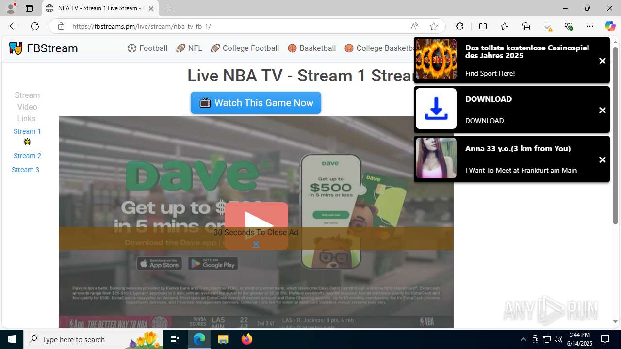The image size is (621, 349).
Task: Open browser profile icon
Action: 11,8
